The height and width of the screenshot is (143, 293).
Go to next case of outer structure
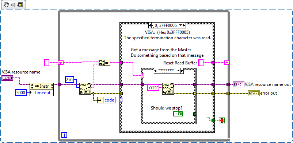click(184, 25)
